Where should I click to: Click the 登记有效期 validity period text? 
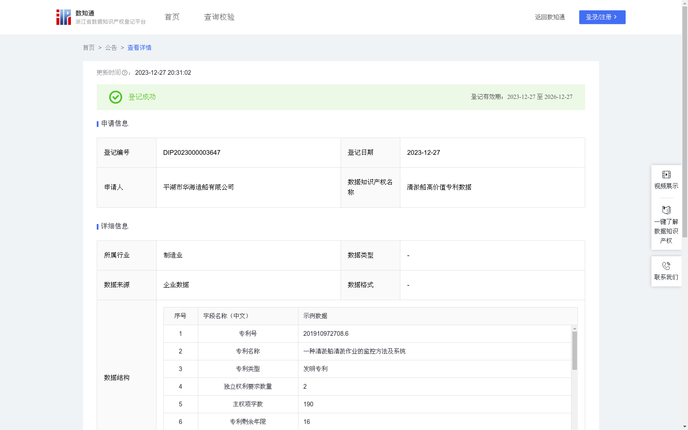tap(522, 97)
